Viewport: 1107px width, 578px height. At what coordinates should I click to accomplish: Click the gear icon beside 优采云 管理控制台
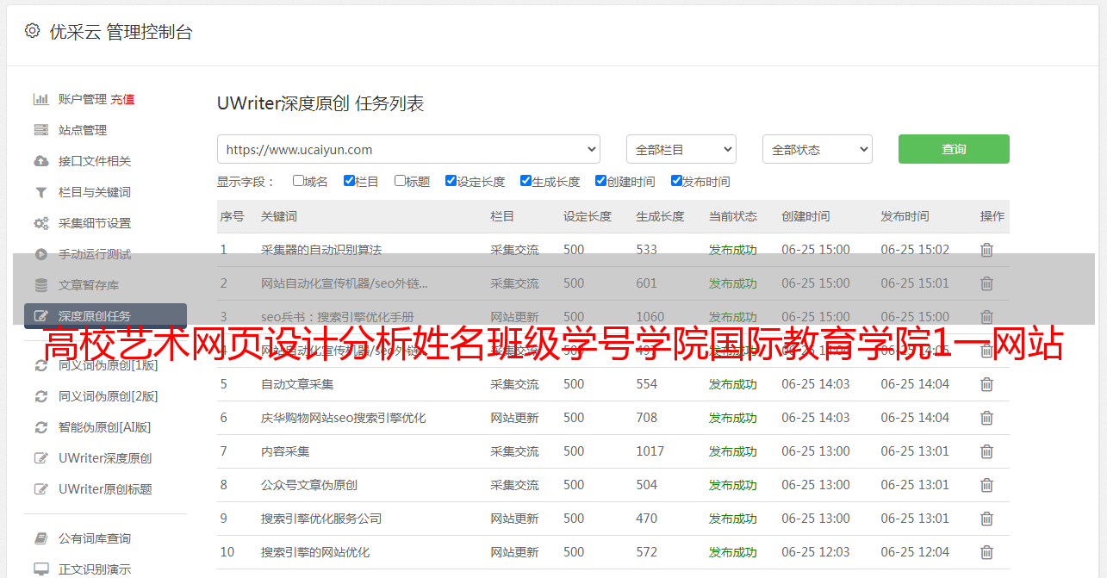click(32, 31)
